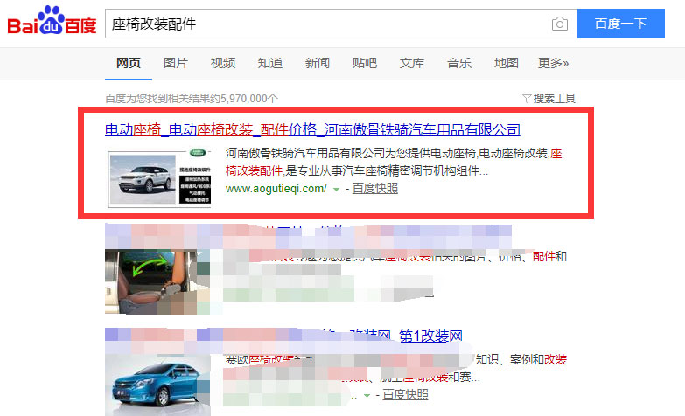Go to the 新闻 tab
685x416 pixels.
pos(317,63)
